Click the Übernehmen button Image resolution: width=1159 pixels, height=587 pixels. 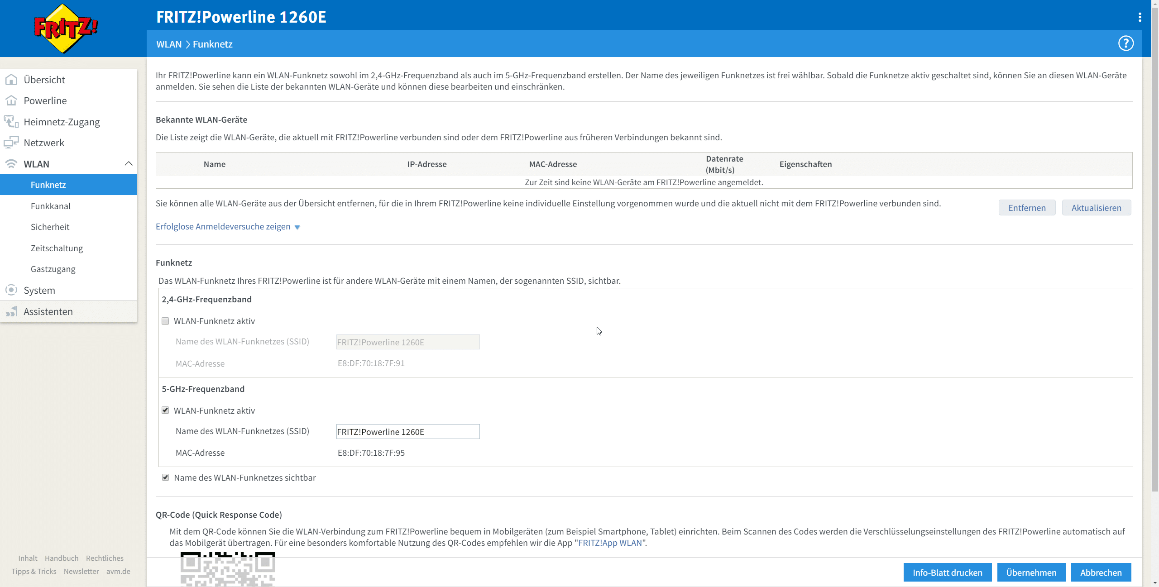(1031, 573)
